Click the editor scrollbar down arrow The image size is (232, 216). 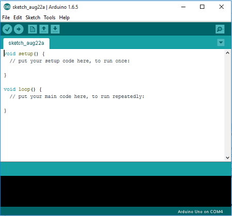(227, 158)
